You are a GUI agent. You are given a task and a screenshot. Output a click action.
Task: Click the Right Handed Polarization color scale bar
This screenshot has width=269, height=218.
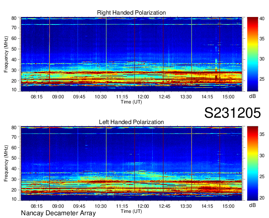[x=252, y=54]
